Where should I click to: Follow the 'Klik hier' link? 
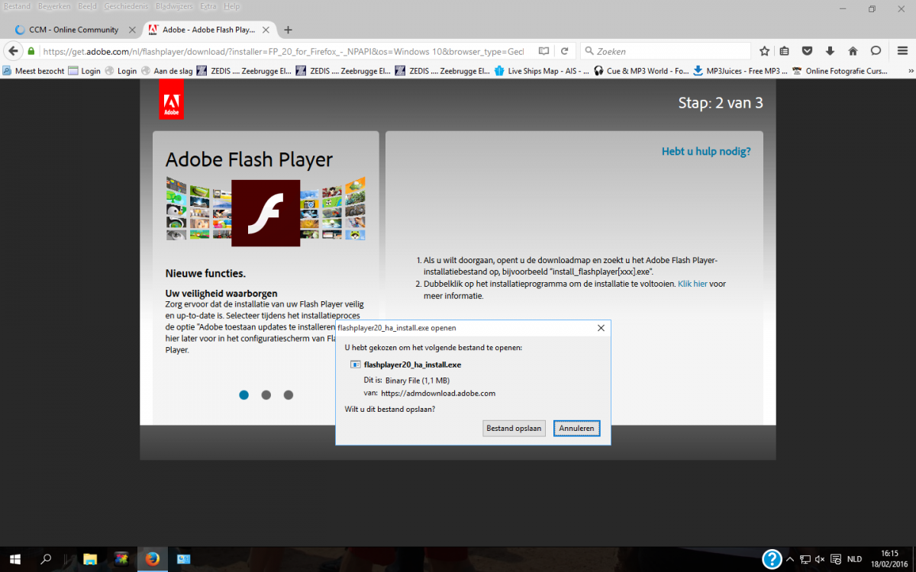pyautogui.click(x=692, y=284)
